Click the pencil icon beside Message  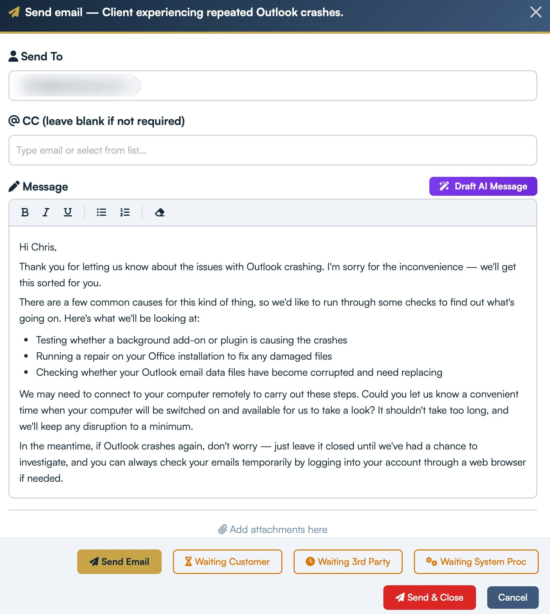(x=14, y=186)
